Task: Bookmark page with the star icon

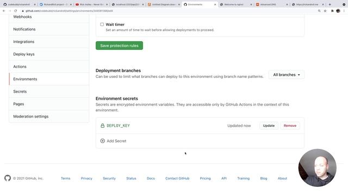Action: coord(325,11)
